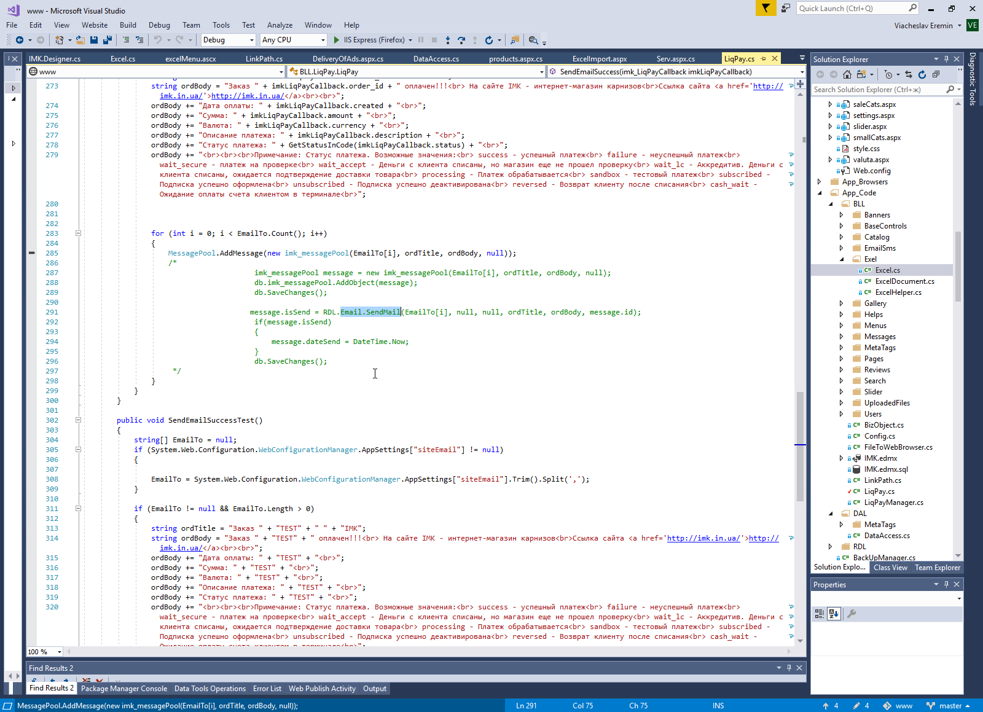Open the Analyze menu
Viewport: 983px width, 712px height.
(x=280, y=25)
